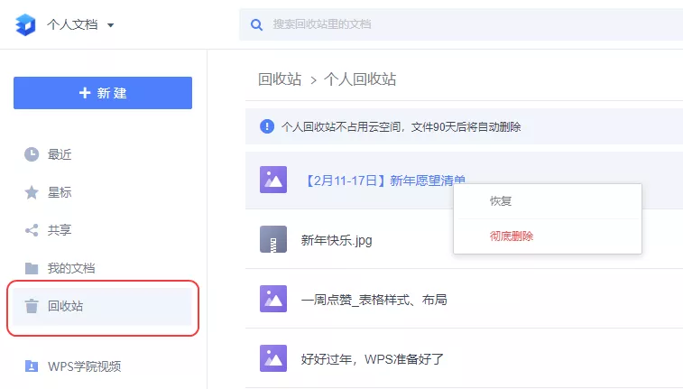Click the 回收站 breadcrumb link

pyautogui.click(x=280, y=79)
